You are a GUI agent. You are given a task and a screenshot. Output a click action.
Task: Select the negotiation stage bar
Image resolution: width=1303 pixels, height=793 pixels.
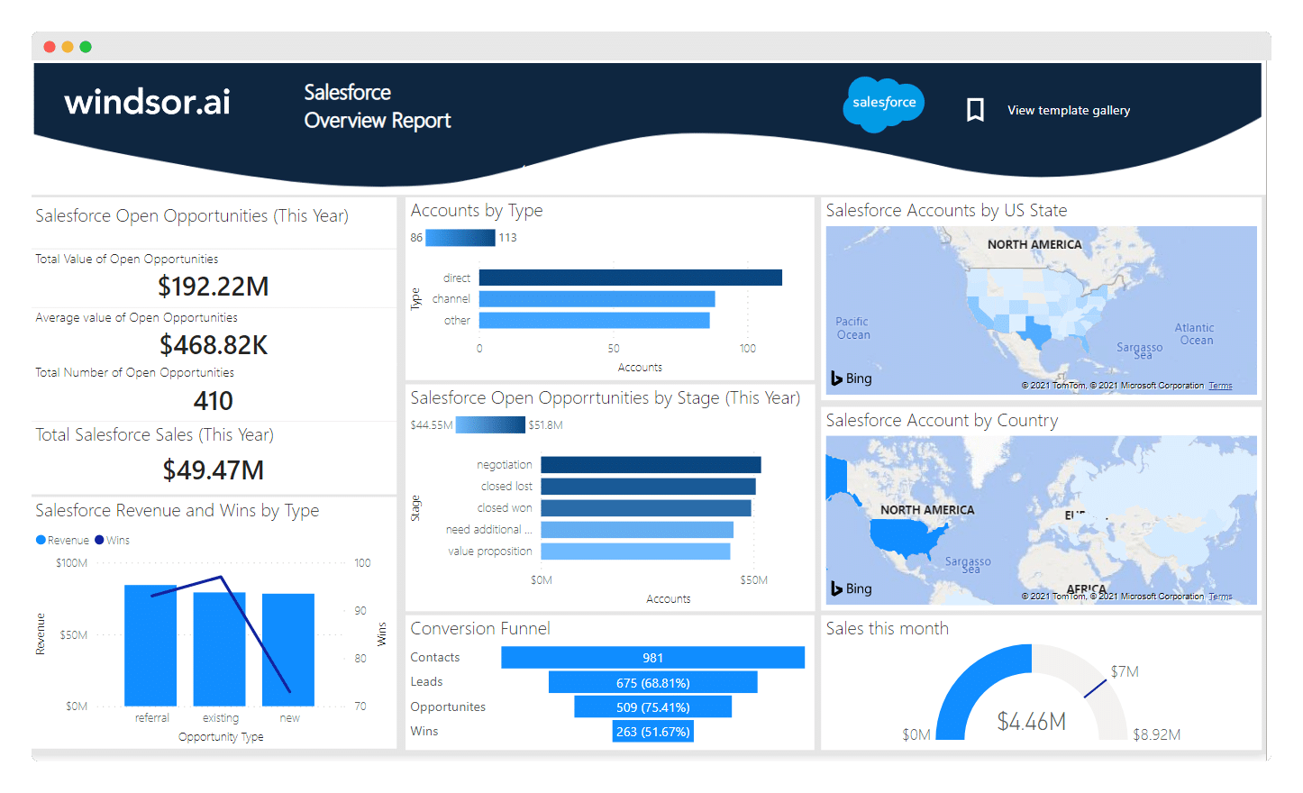click(651, 465)
